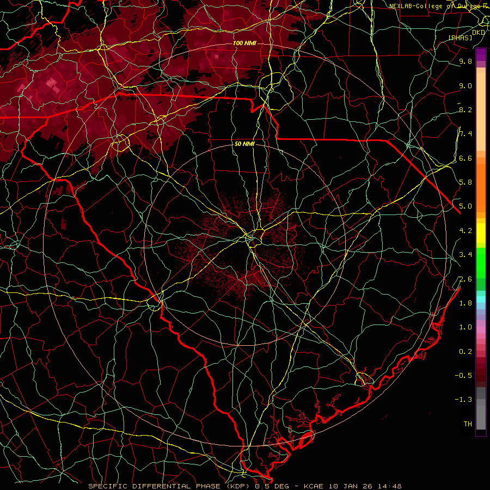490x490 pixels.
Task: Click the orange band of the color scale
Action: [x=481, y=187]
